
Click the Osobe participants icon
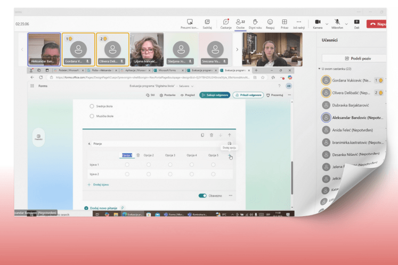[240, 22]
